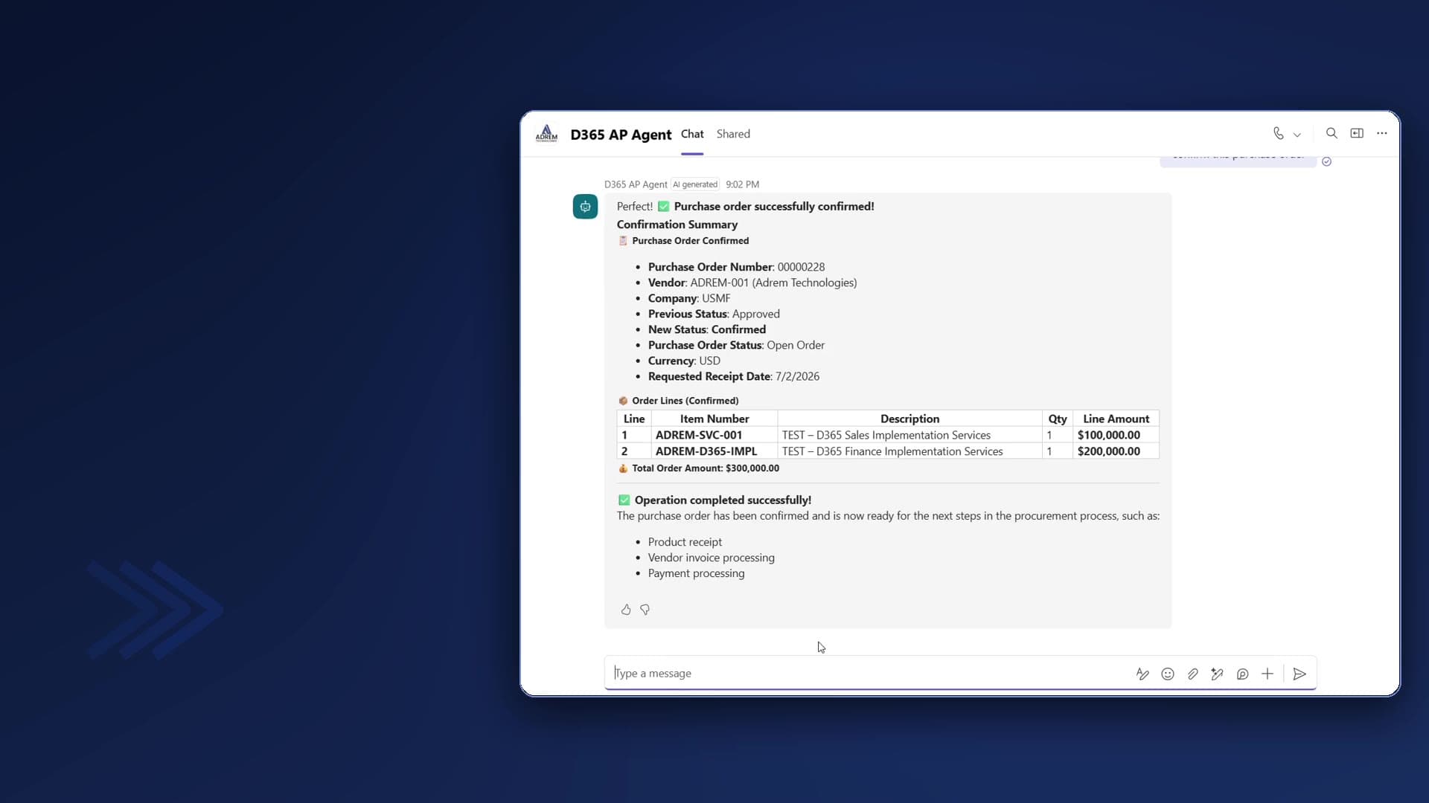
Task: Click the Operation completed successfully text
Action: click(723, 500)
